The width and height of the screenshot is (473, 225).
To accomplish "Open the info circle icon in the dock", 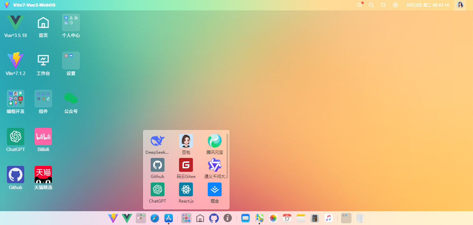I will click(228, 218).
